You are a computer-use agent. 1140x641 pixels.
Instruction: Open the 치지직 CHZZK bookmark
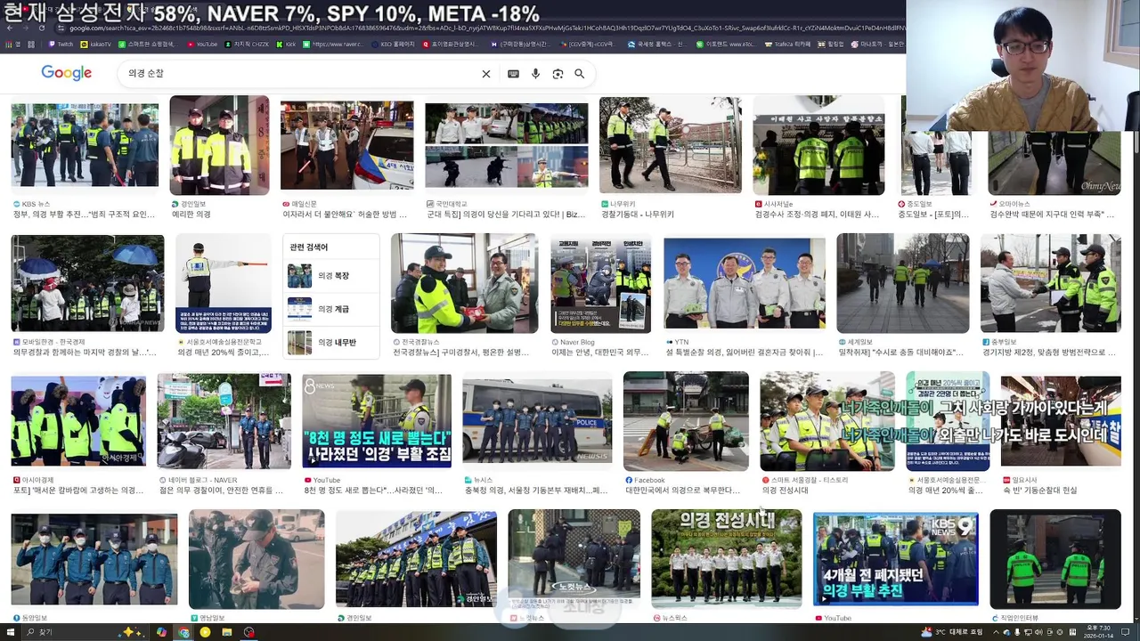(x=247, y=44)
